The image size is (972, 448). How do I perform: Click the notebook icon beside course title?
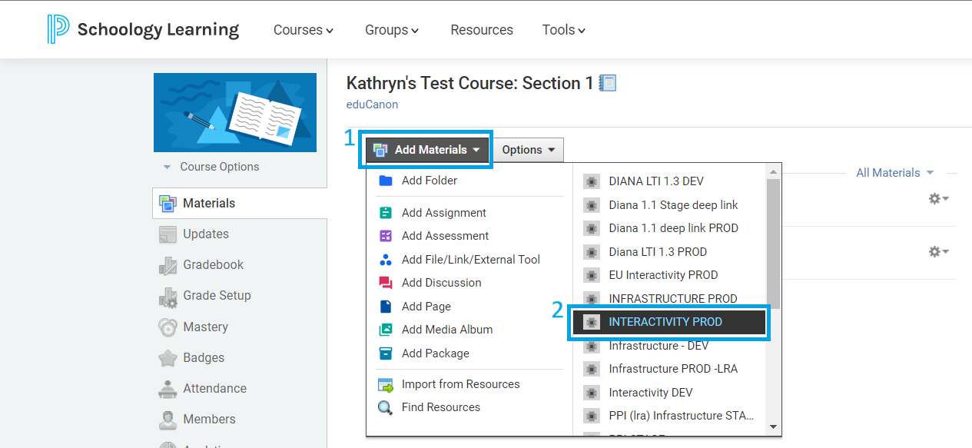[x=608, y=83]
